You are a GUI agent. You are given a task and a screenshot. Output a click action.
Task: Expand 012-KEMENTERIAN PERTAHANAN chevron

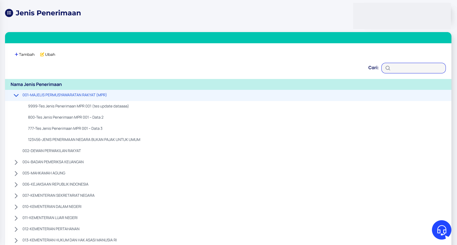tap(16, 229)
